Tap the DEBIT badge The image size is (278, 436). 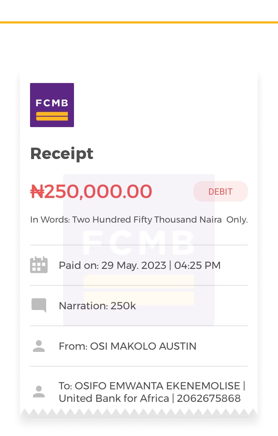pyautogui.click(x=220, y=191)
